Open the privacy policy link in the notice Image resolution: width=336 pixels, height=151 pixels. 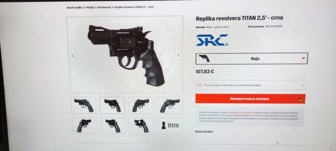[241, 113]
